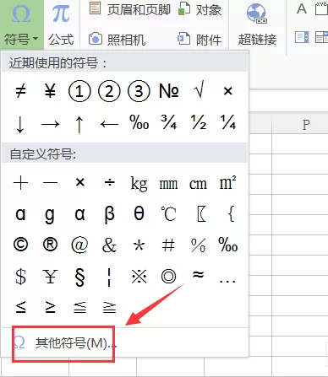Insert the θ theta symbol
328x377 pixels.
(x=139, y=213)
